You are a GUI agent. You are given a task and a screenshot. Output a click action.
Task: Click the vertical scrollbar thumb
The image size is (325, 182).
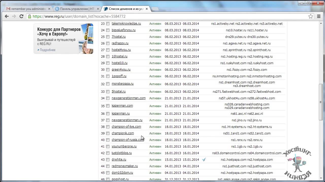click(321, 102)
